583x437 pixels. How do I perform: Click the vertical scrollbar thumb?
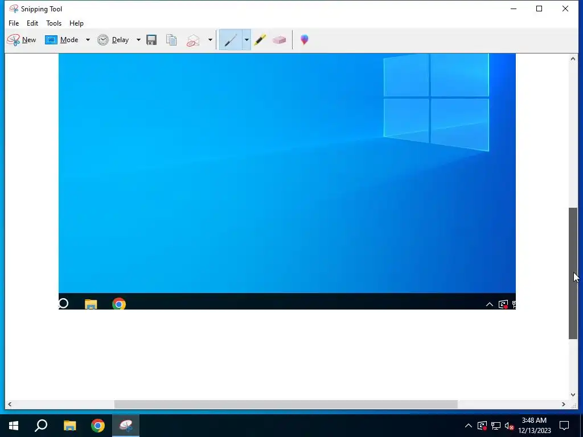(x=573, y=273)
